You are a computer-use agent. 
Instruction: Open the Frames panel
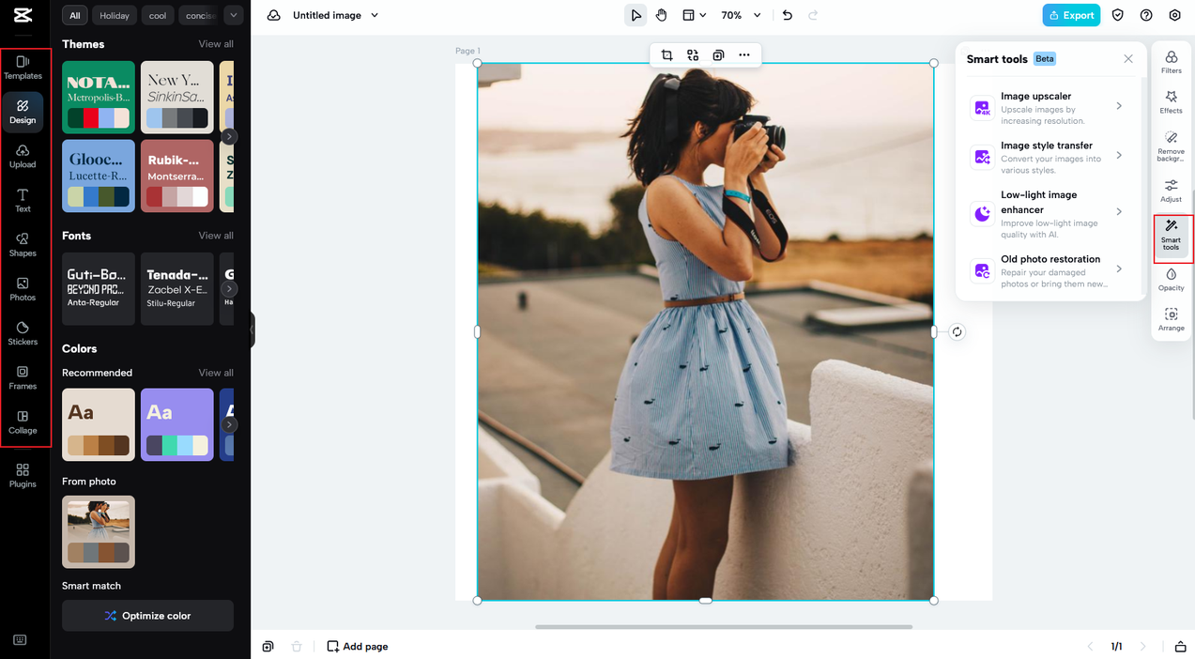tap(23, 377)
